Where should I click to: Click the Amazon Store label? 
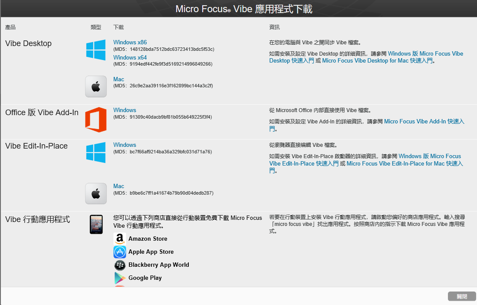148,239
